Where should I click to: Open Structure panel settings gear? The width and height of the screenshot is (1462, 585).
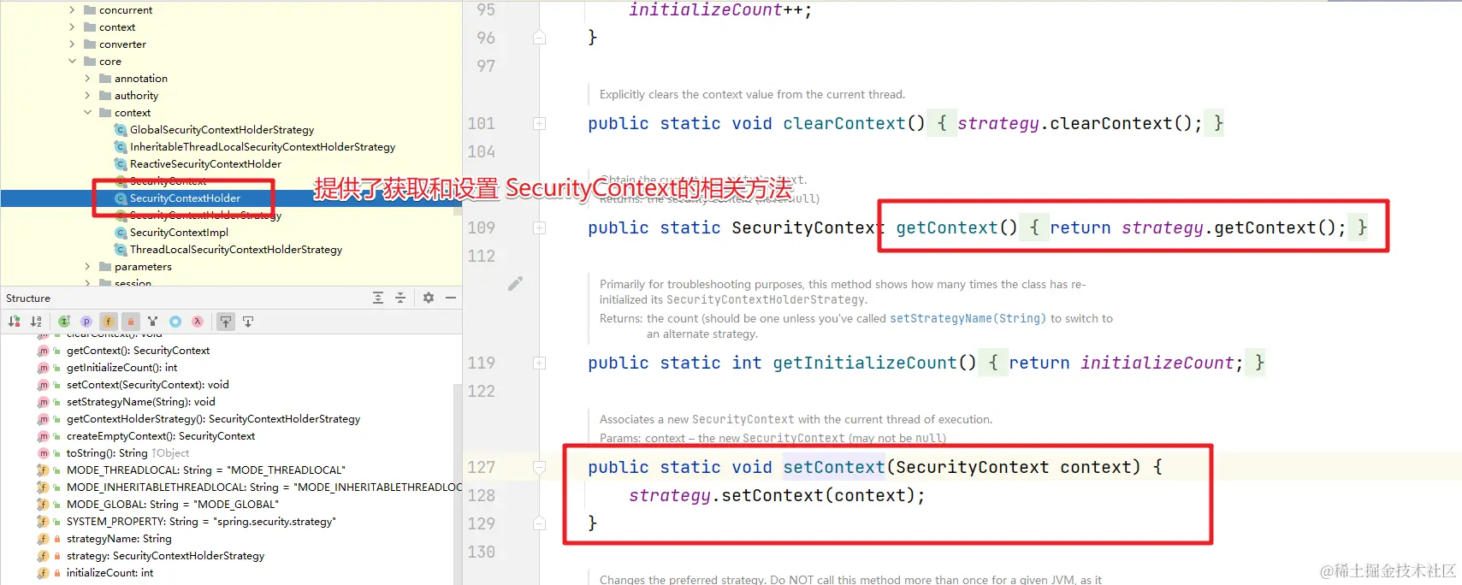point(429,298)
